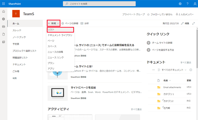Click the file type column header icon

158,81
